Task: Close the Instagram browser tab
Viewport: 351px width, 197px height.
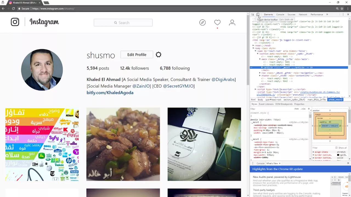Action: point(39,3)
